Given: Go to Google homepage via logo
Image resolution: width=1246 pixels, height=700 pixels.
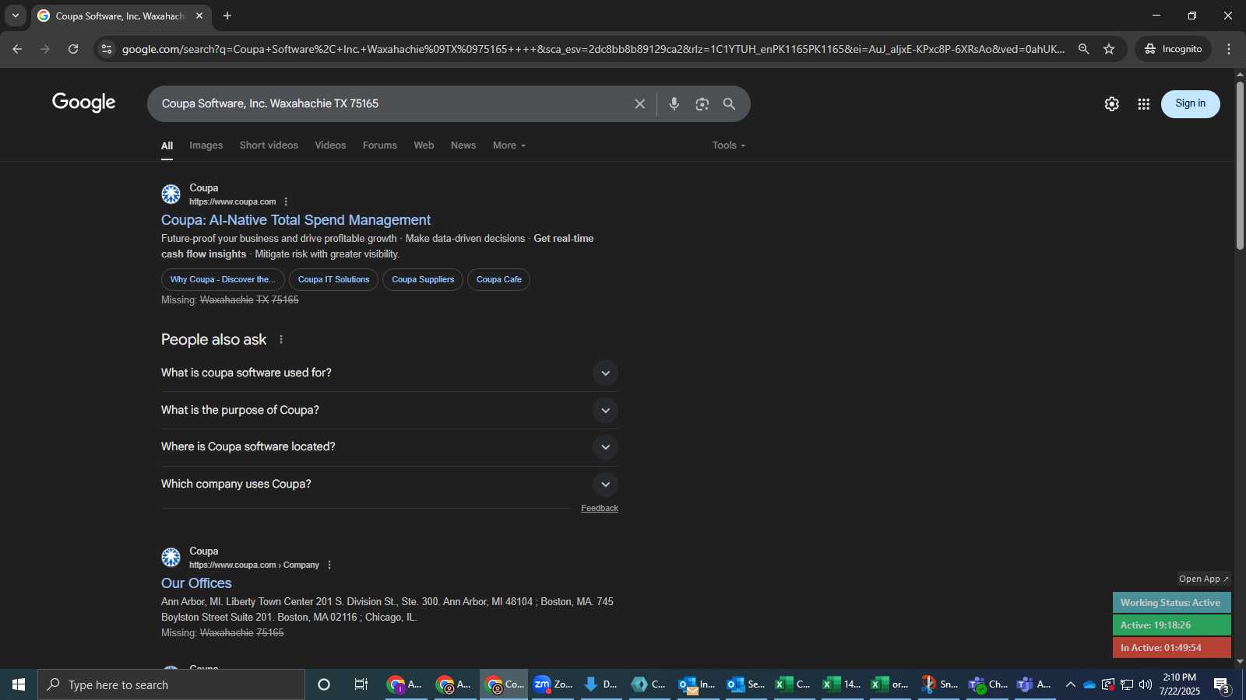Looking at the screenshot, I should click(83, 103).
